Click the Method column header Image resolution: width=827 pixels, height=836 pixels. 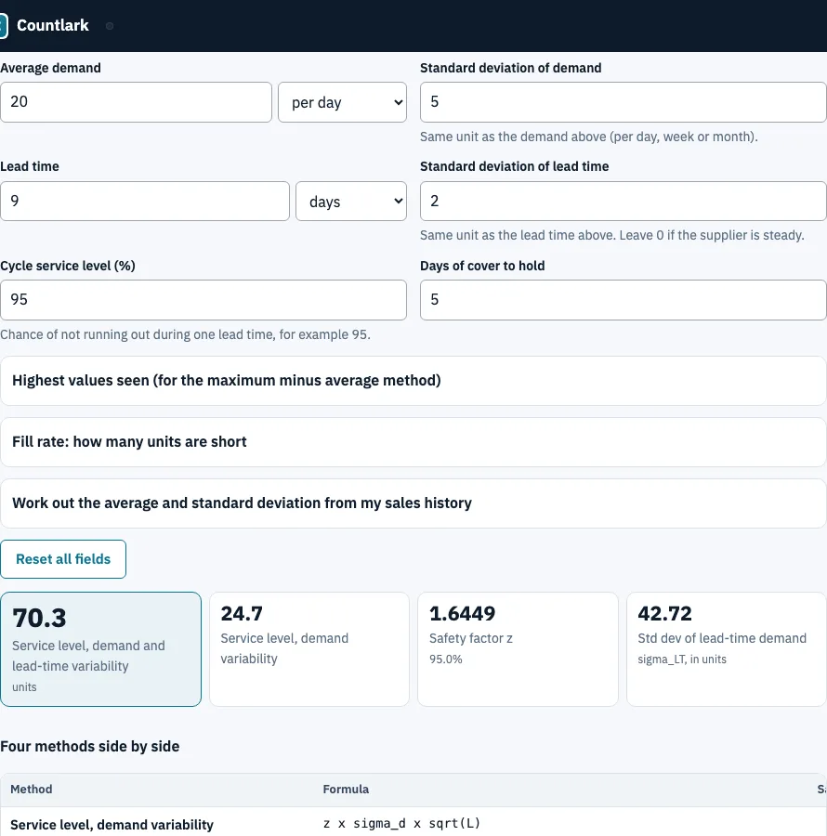click(32, 789)
